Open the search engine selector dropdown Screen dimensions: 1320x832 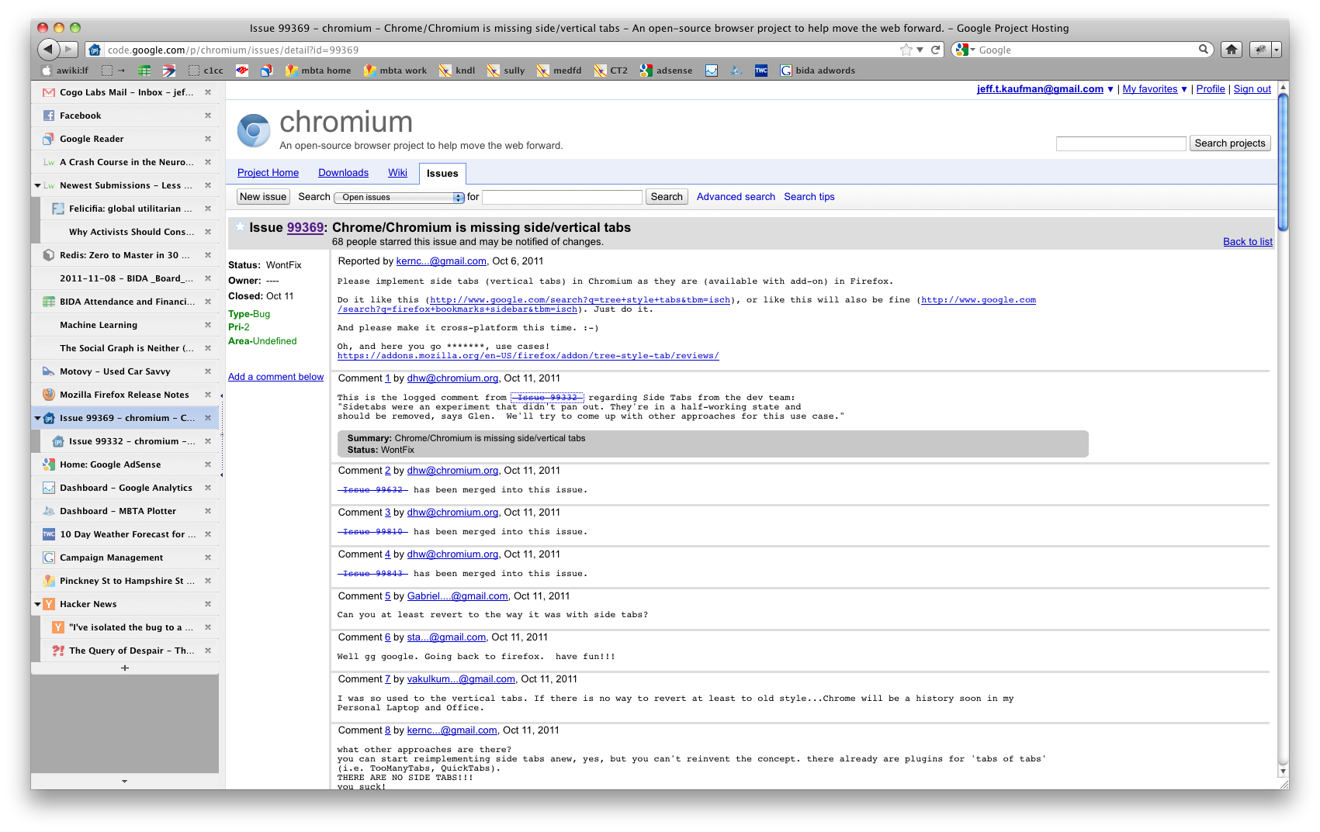pyautogui.click(x=965, y=50)
